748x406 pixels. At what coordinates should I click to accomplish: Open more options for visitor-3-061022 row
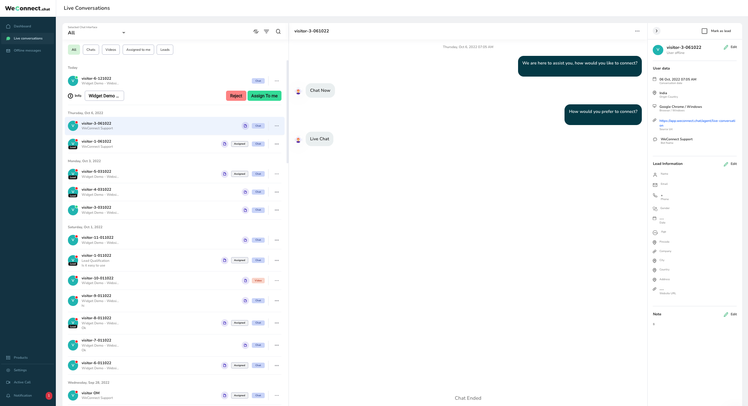pos(277,126)
